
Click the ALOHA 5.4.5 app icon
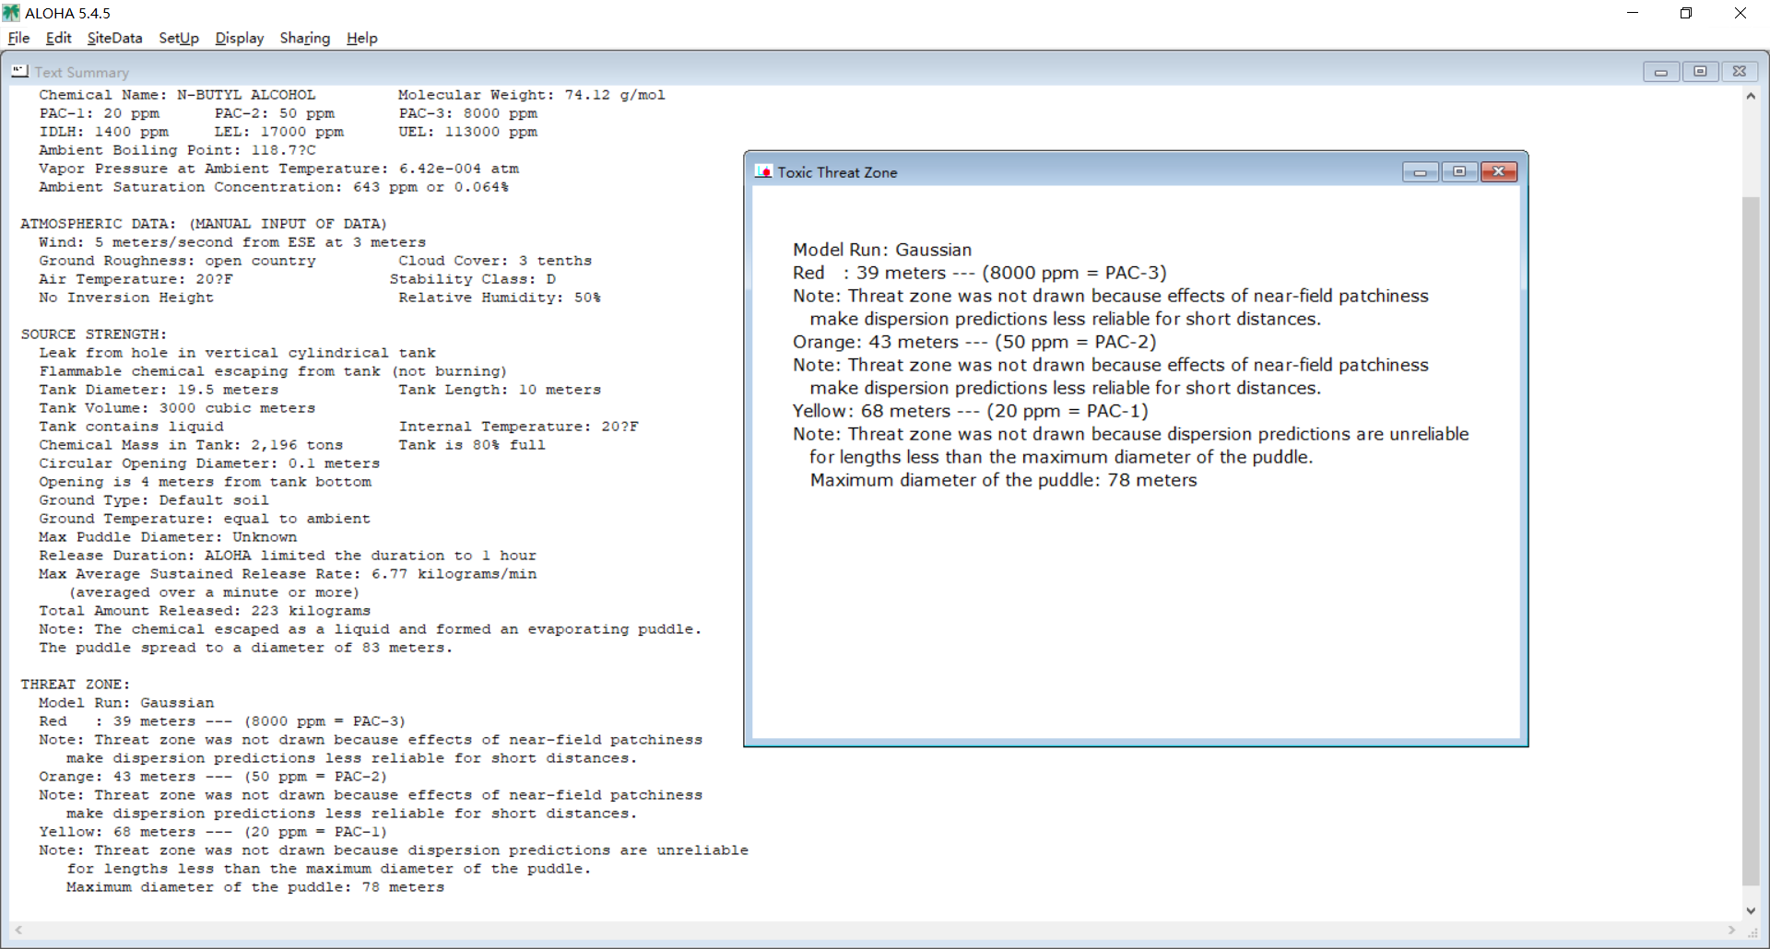11,13
